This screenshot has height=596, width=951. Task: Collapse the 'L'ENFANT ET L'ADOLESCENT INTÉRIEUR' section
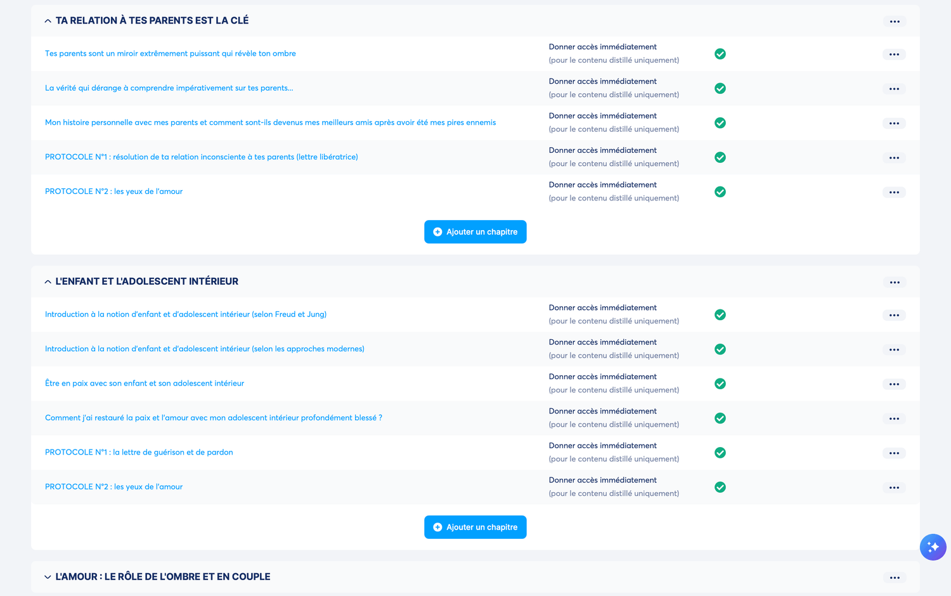click(48, 282)
